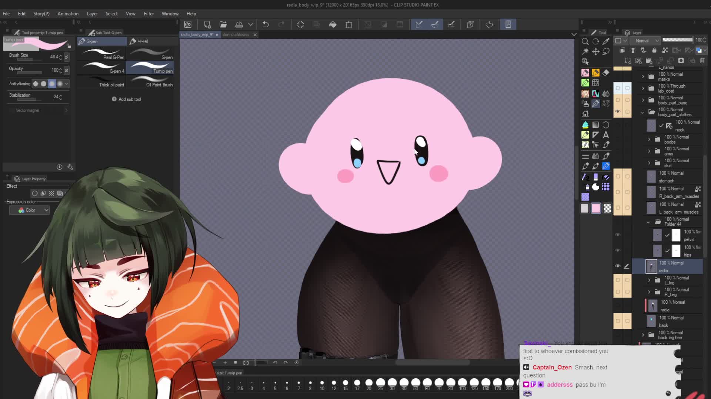
Task: Collapse Folder 44 in layers
Action: [x=648, y=222]
